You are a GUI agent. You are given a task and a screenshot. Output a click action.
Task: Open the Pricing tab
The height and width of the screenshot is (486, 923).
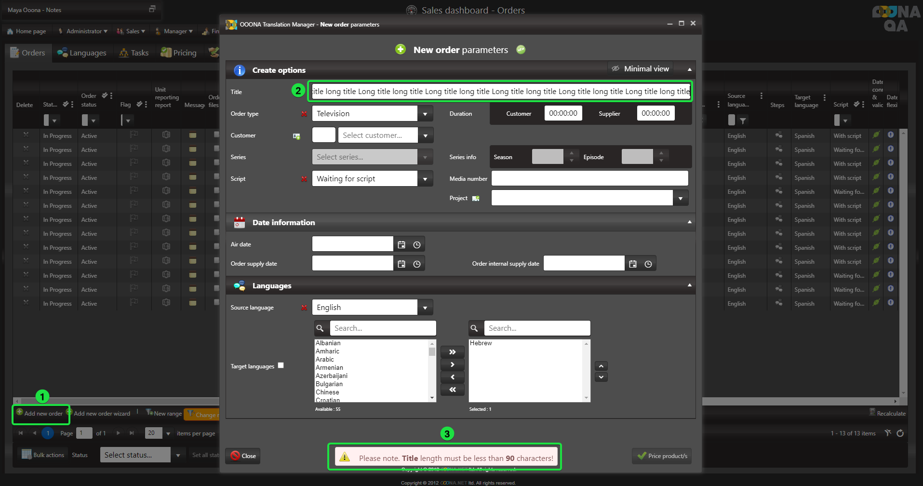coord(179,53)
